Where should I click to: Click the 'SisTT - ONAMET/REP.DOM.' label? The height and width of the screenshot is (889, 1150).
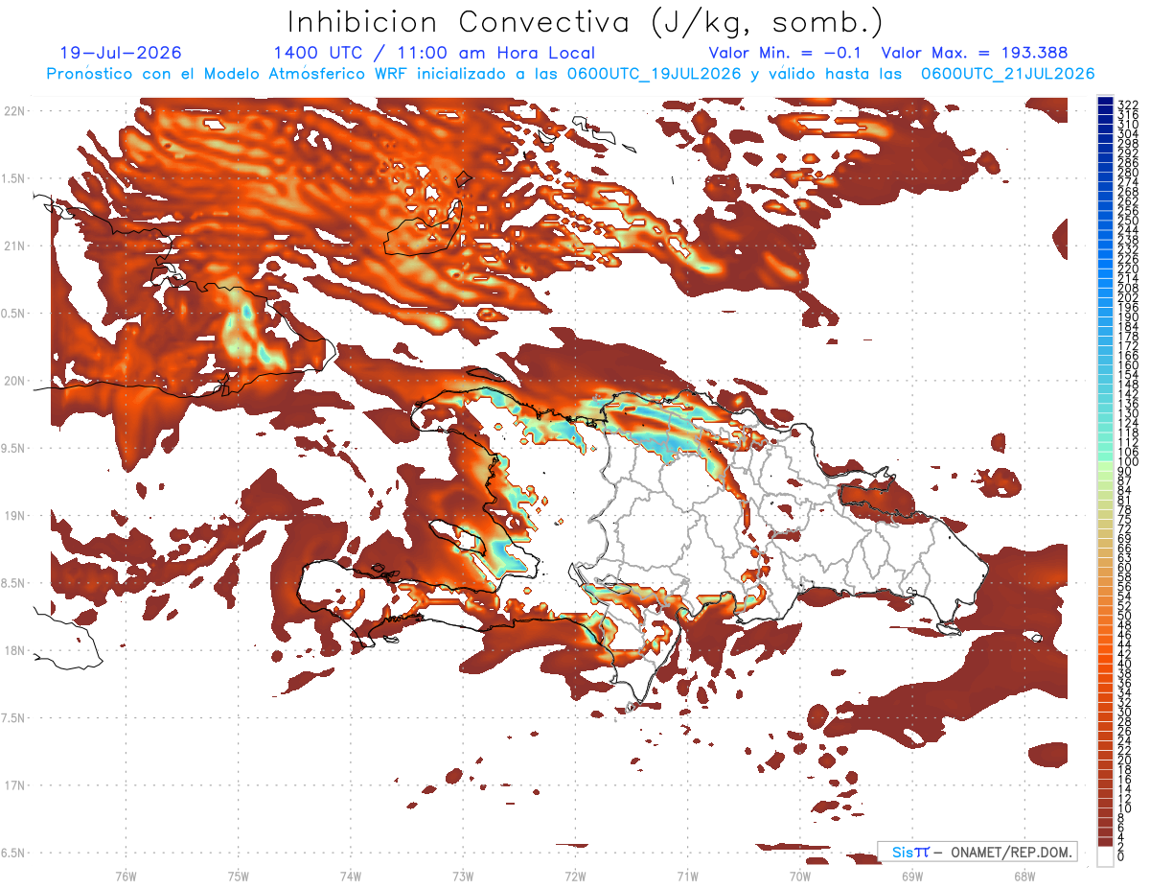pos(977,852)
